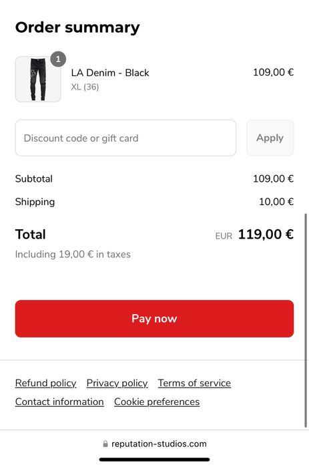309x467 pixels.
Task: Open Cookie preferences
Action: coord(157,402)
